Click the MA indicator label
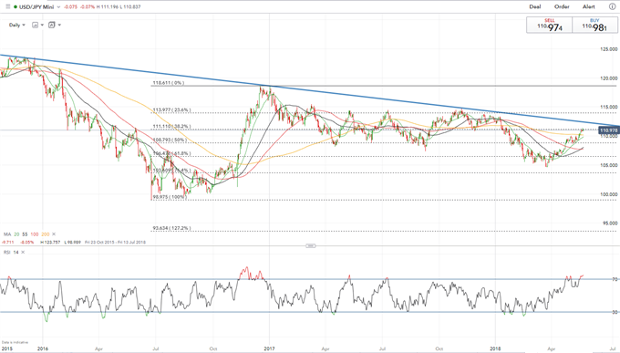620x353 pixels. (x=7, y=234)
